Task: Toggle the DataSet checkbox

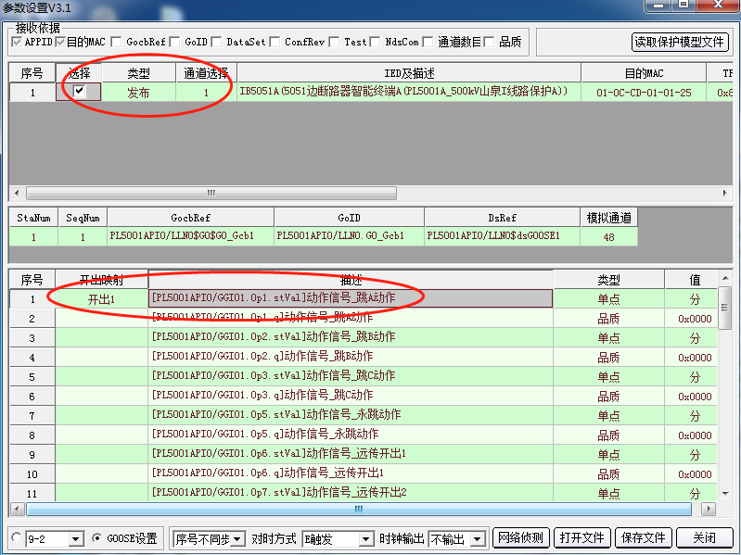Action: pyautogui.click(x=216, y=42)
